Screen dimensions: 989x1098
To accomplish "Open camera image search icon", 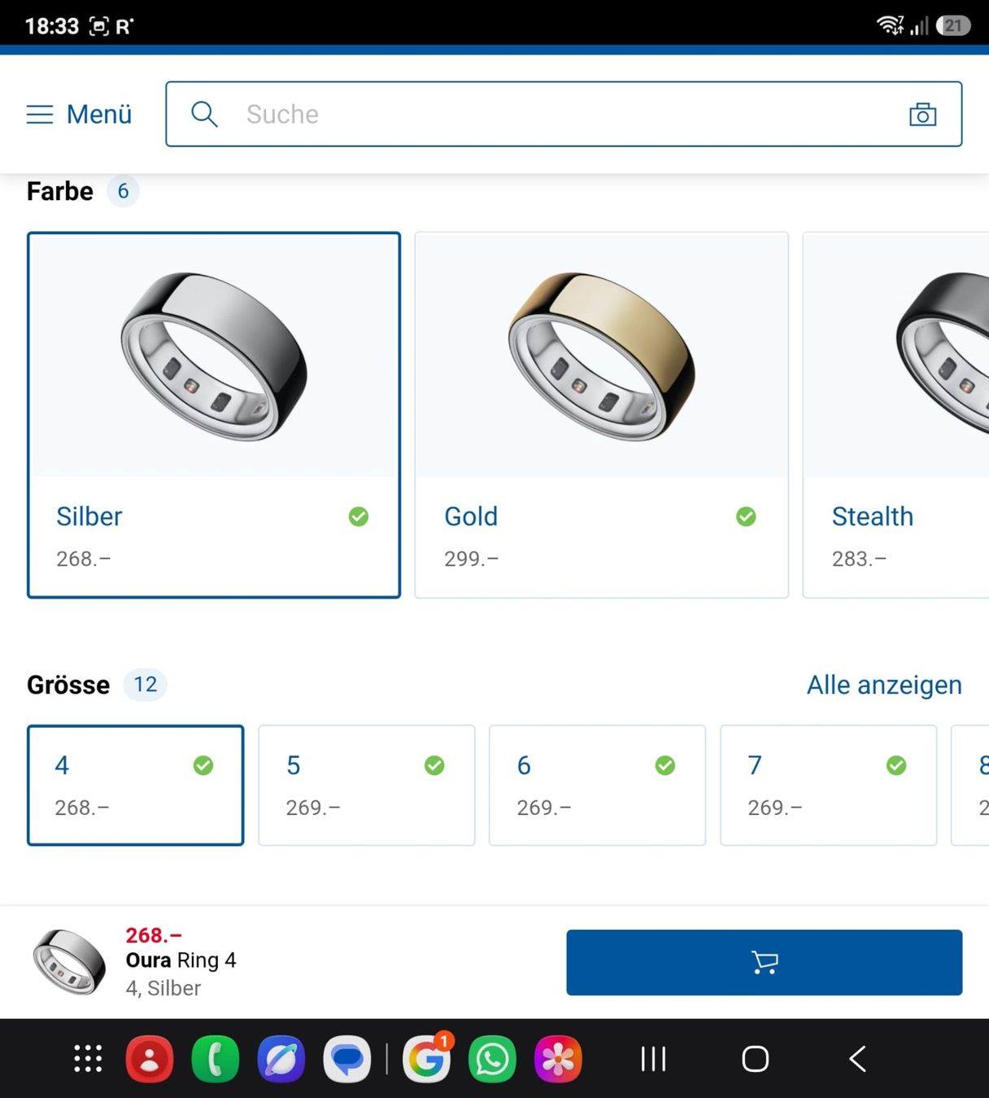I will 922,114.
